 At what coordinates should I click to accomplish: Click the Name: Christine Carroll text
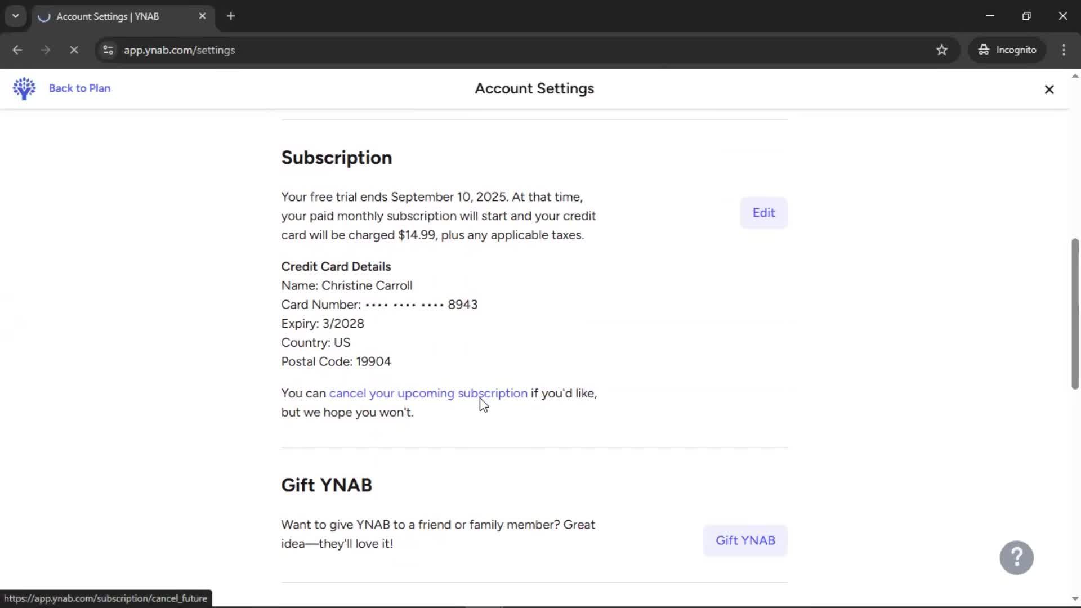tap(347, 286)
